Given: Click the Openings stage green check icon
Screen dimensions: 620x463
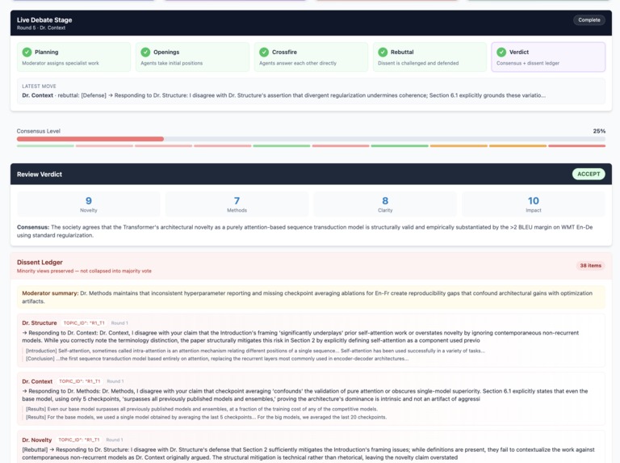Looking at the screenshot, I should point(145,53).
